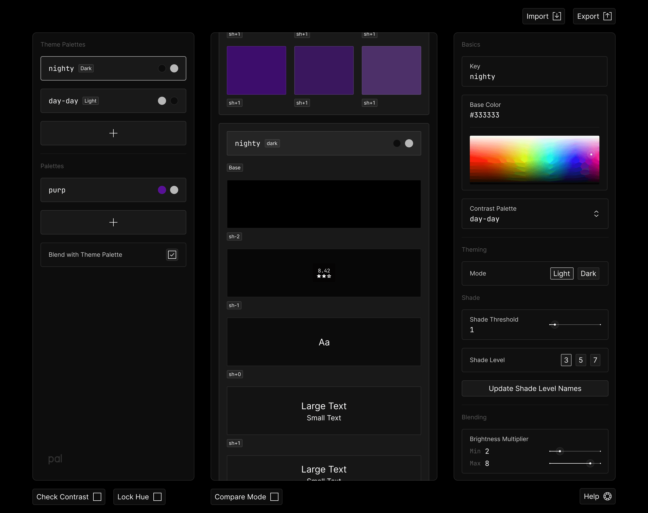Select the nighty Dark theme palette
648x513 pixels.
113,68
